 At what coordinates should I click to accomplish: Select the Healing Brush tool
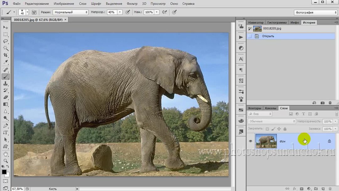coord(6,70)
